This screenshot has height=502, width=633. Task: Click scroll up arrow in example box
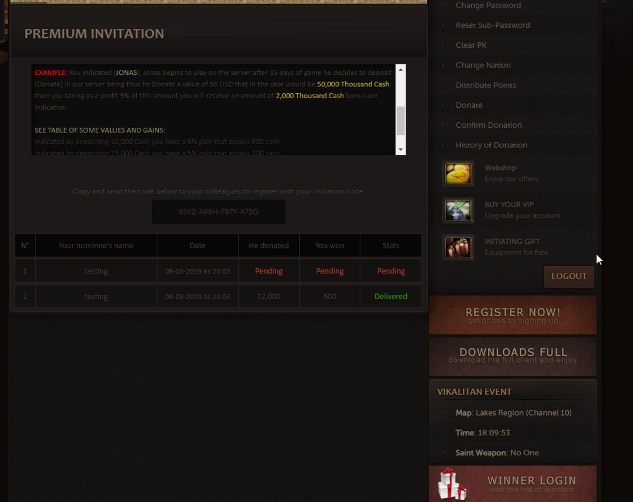point(401,69)
